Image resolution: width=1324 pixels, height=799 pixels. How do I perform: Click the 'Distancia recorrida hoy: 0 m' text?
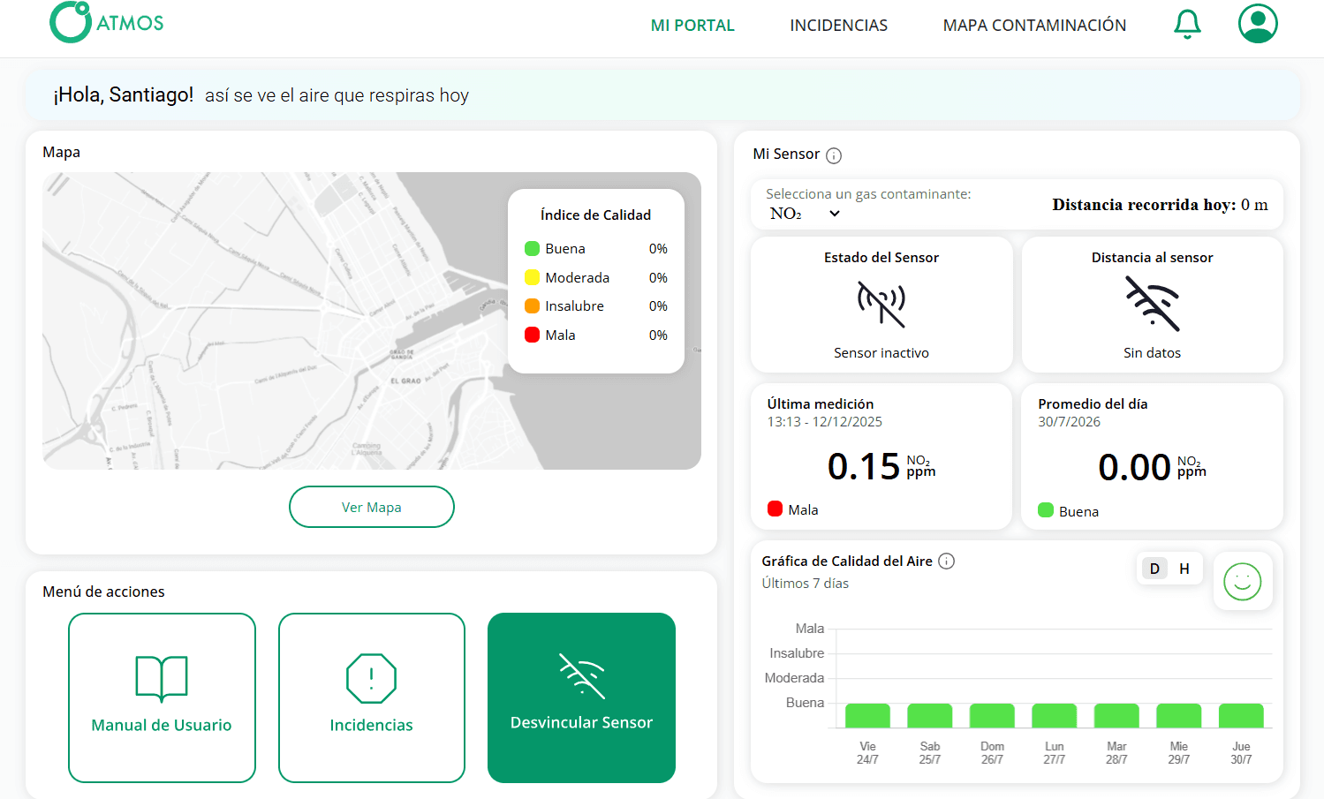pyautogui.click(x=1160, y=205)
